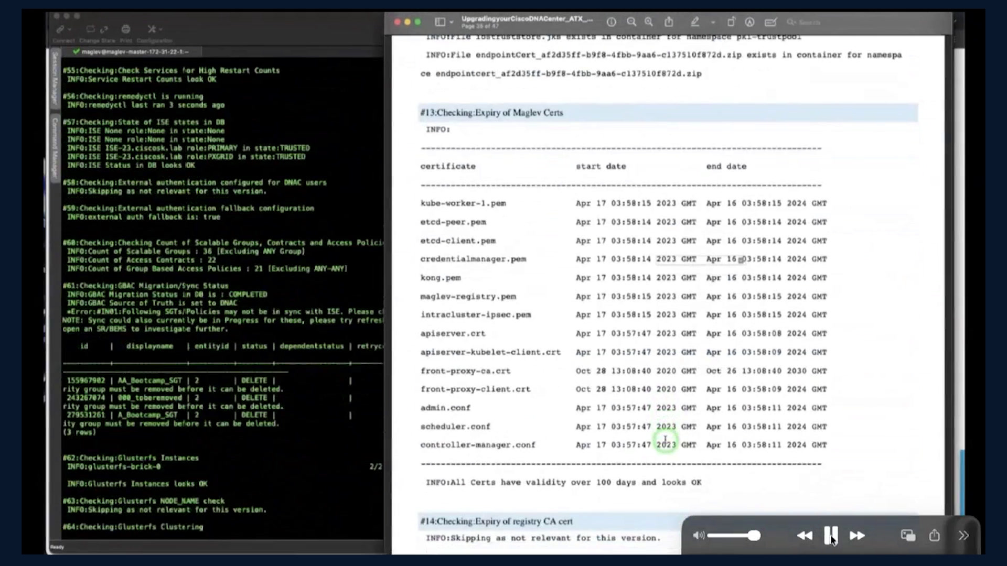
Task: Mute the video volume speaker icon
Action: [699, 536]
